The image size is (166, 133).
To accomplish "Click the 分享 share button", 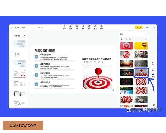I will click(147, 27).
